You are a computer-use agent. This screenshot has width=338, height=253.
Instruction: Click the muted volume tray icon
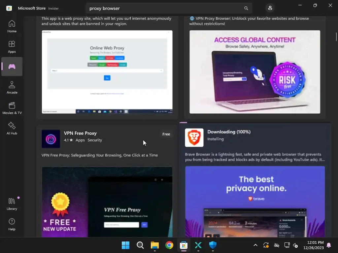295,245
